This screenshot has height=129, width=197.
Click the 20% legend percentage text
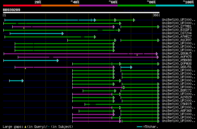[x=38, y=2]
